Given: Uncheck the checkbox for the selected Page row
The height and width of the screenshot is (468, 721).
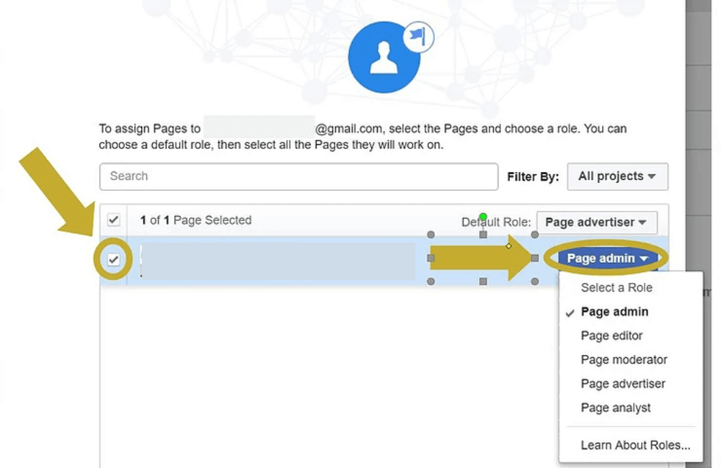Looking at the screenshot, I should click(113, 259).
